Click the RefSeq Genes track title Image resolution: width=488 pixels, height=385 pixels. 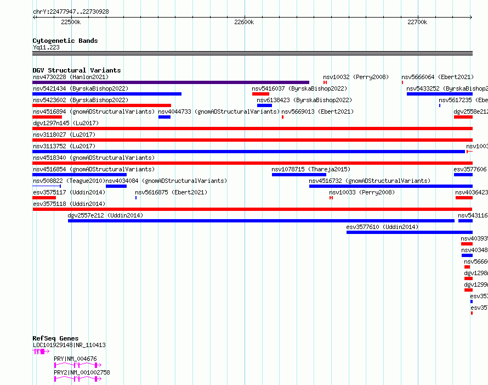55,338
